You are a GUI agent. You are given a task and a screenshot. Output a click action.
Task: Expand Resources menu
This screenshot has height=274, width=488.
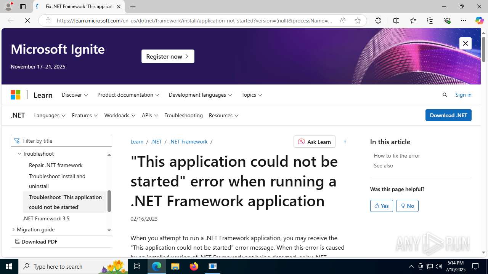tap(223, 115)
